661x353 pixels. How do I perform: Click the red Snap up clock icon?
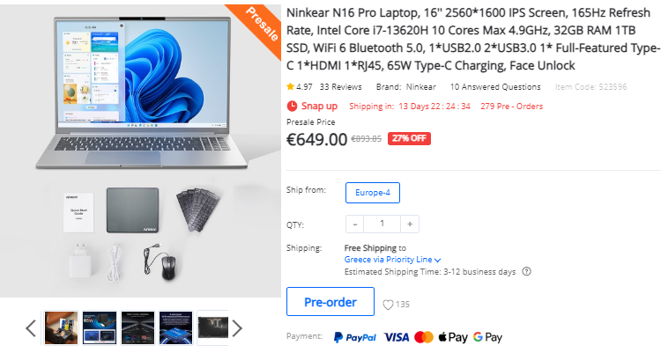[x=292, y=106]
